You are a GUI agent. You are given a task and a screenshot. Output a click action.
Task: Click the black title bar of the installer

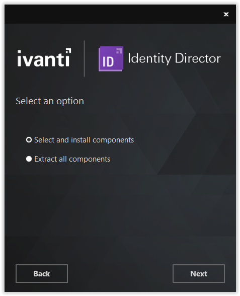(x=113, y=14)
